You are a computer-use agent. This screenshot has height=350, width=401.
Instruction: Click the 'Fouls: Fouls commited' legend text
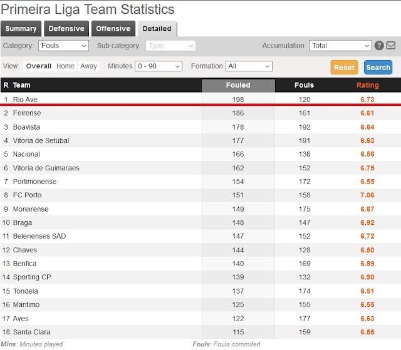tap(226, 344)
